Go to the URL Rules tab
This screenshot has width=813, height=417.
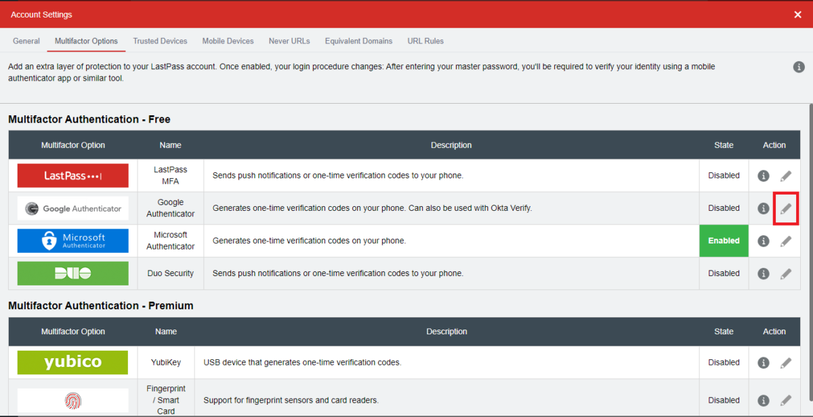(425, 41)
